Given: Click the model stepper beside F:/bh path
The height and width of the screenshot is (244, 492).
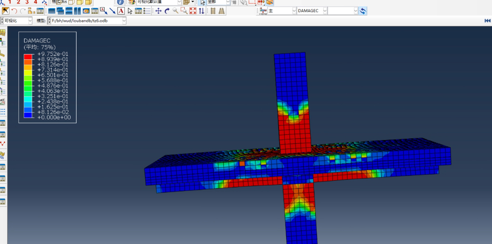Looking at the screenshot, I should pos(49,21).
